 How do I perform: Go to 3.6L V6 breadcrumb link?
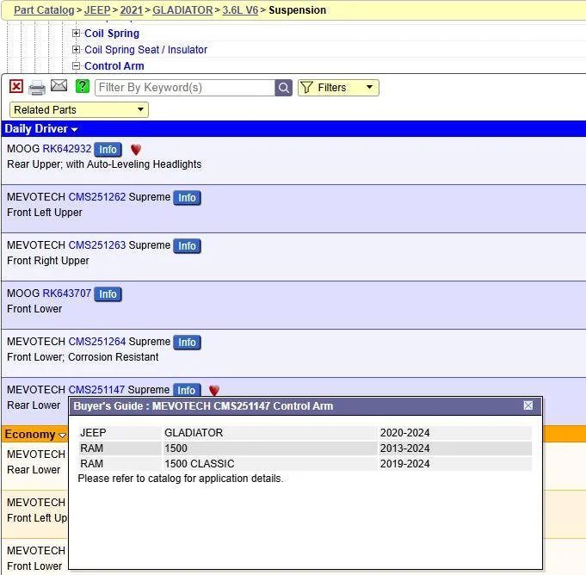coord(240,10)
